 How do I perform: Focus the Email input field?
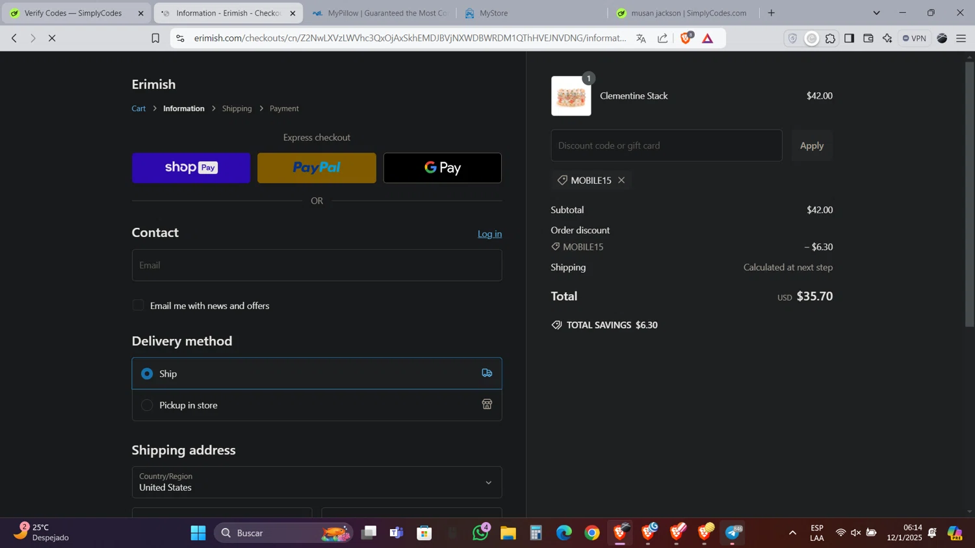317,265
